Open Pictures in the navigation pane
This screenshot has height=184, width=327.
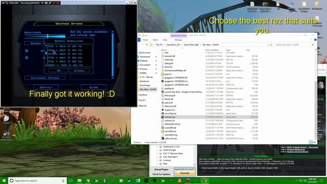point(144,69)
